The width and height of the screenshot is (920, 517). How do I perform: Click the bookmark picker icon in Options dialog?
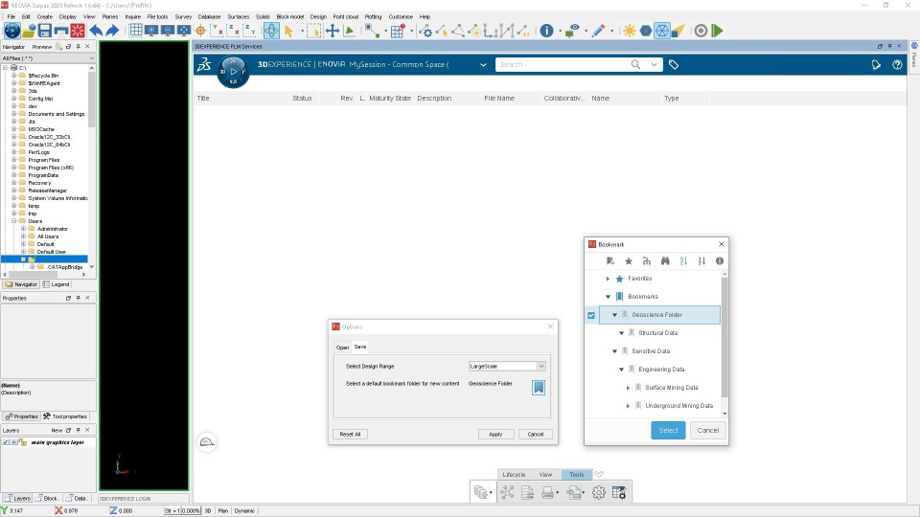click(x=538, y=388)
